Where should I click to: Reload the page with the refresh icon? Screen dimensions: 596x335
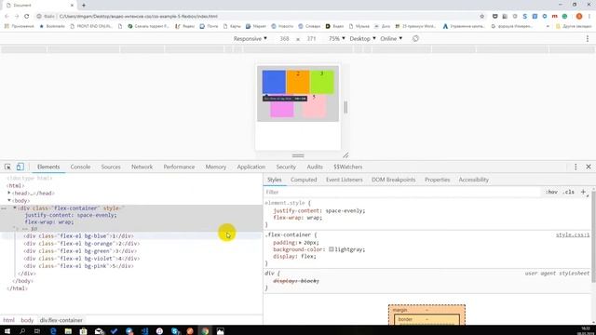coord(27,17)
